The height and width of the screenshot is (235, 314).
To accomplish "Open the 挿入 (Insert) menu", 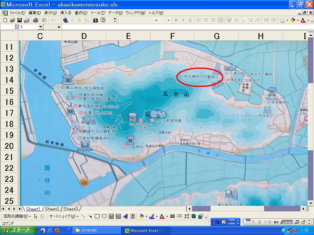I will 66,13.
